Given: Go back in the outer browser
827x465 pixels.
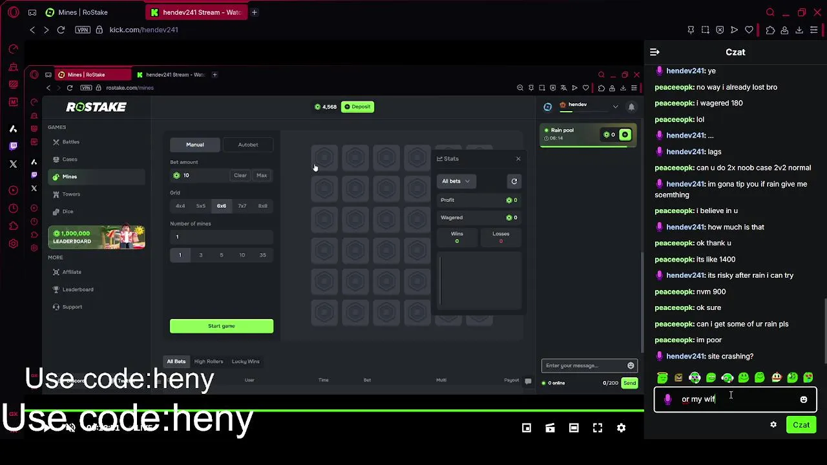Looking at the screenshot, I should coord(32,30).
